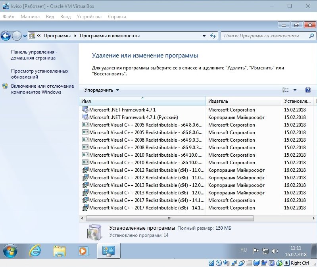Screen dimensions: 317x267
Task: Launch Internet Explorer from taskbar
Action: [x=35, y=251]
